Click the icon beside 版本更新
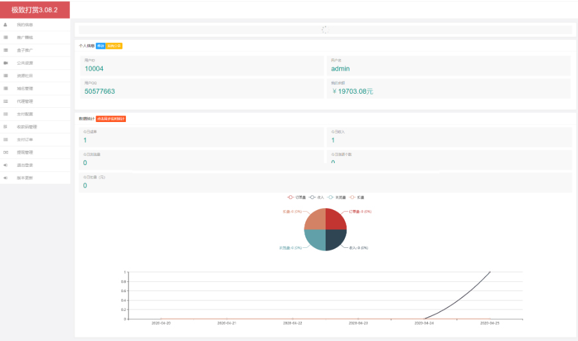578x341 pixels. [x=6, y=177]
